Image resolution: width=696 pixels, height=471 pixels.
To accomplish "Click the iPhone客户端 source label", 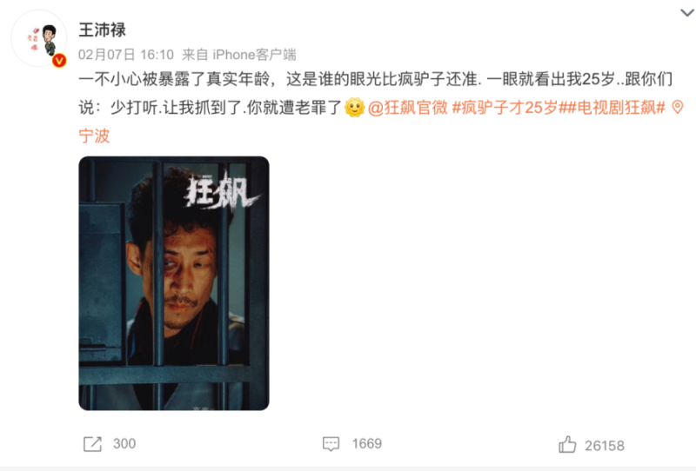I will click(254, 55).
